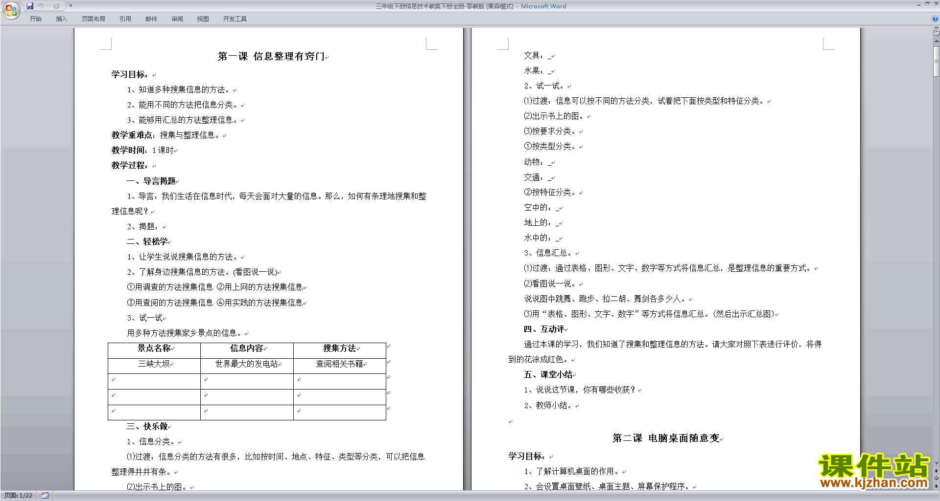Click page count 页面: 1/22 in status bar
Image resolution: width=940 pixels, height=501 pixels.
tap(19, 496)
